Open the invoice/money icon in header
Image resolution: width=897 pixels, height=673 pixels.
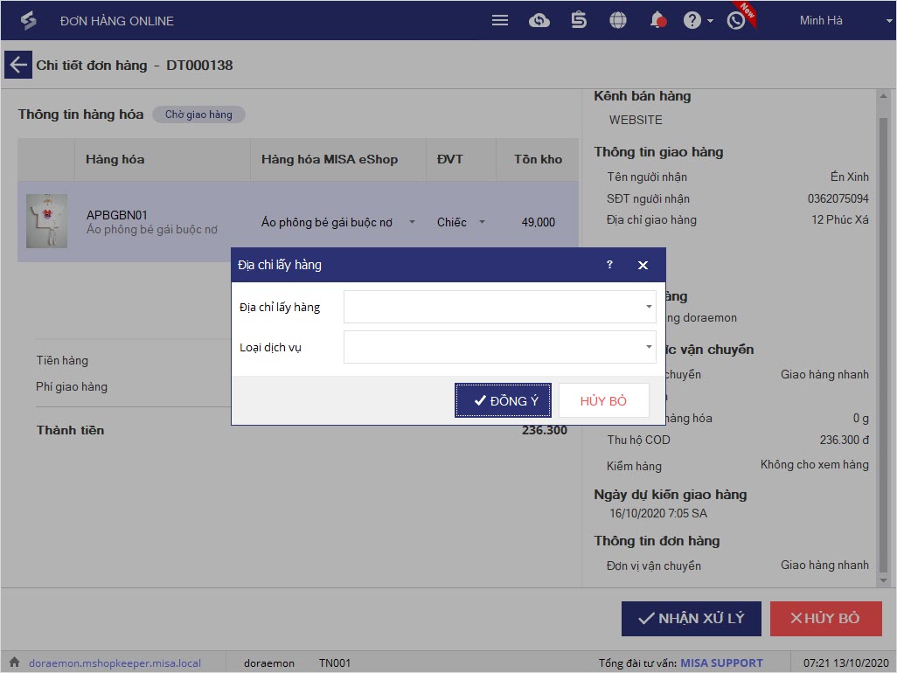(579, 21)
